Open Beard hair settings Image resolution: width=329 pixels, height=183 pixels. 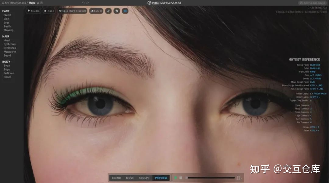(x=7, y=56)
